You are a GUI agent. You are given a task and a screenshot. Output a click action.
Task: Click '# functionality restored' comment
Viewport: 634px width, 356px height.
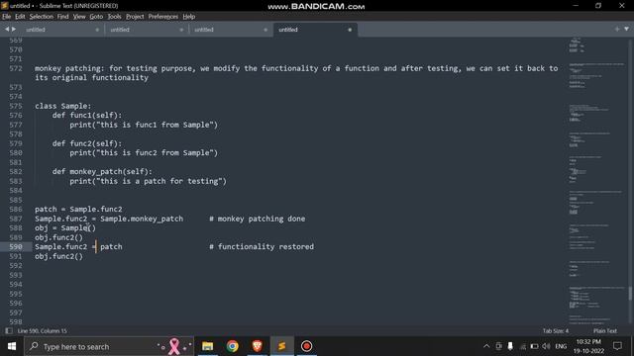(x=262, y=246)
